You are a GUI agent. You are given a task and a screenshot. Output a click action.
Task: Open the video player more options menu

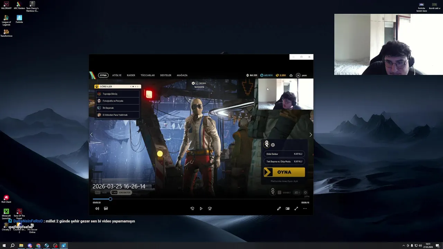tap(305, 209)
